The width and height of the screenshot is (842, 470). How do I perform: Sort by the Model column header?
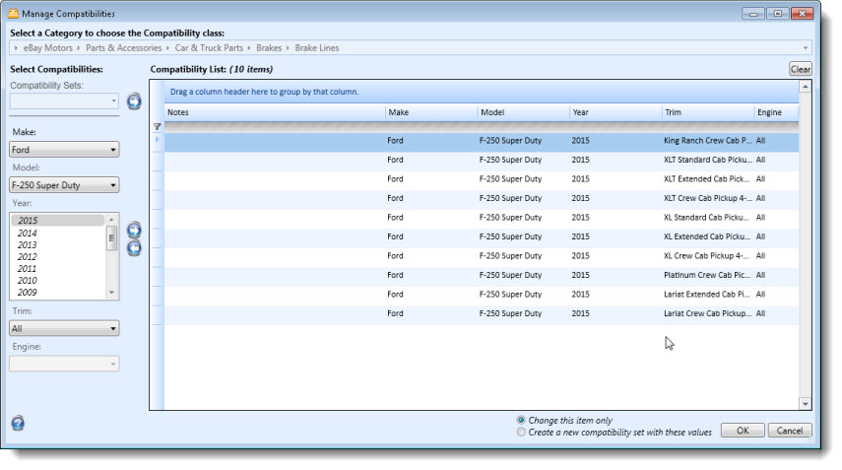coord(524,112)
